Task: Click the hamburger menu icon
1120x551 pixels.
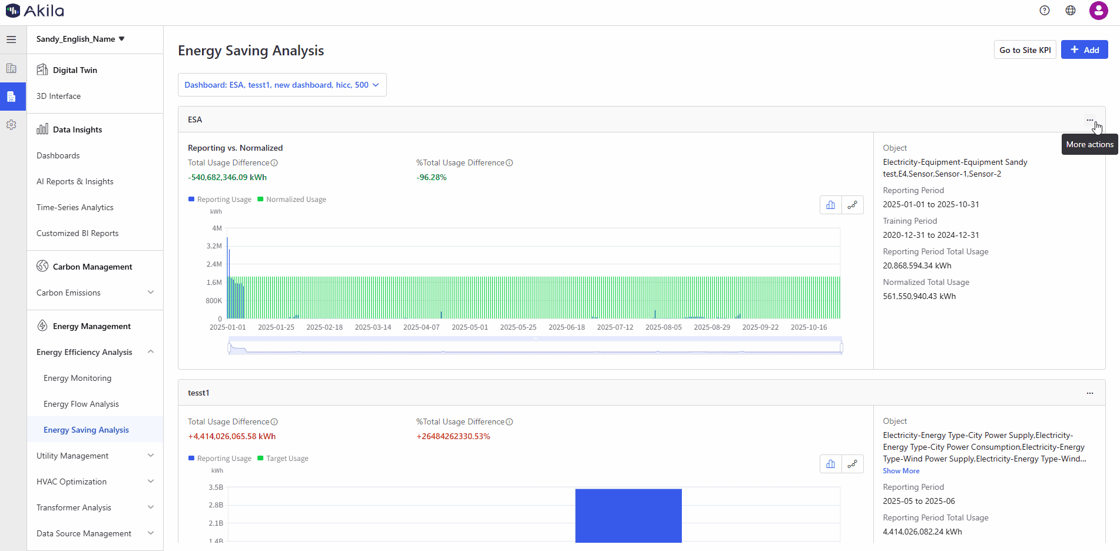Action: pyautogui.click(x=11, y=39)
